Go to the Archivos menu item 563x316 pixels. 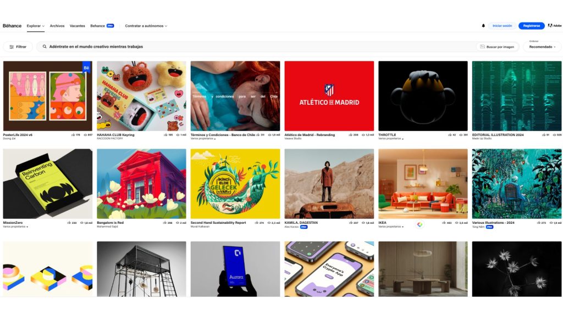[x=57, y=26]
